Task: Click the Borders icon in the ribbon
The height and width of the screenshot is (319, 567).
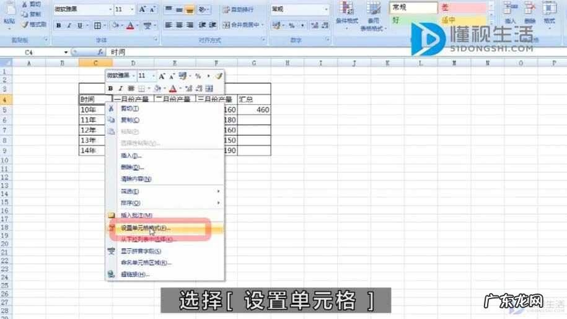Action: coord(97,25)
